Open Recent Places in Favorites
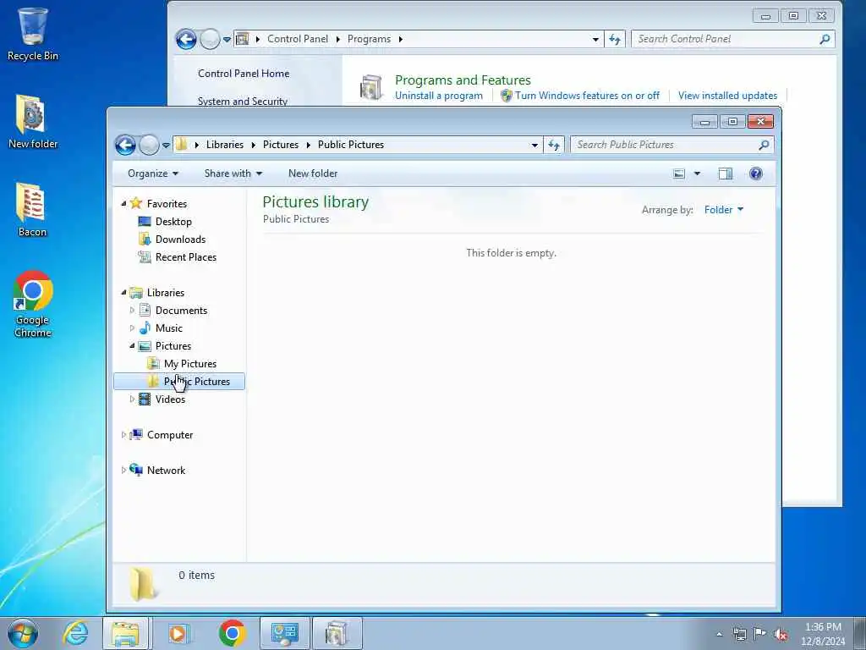The height and width of the screenshot is (650, 866). click(185, 257)
